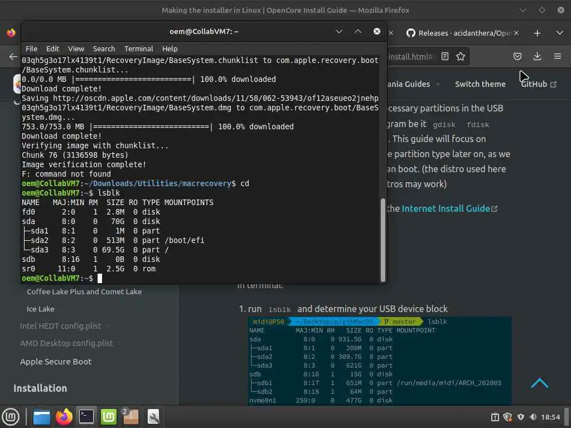The image size is (571, 428).
Task: Expand AMD Desktop config.plist section
Action: (67, 343)
